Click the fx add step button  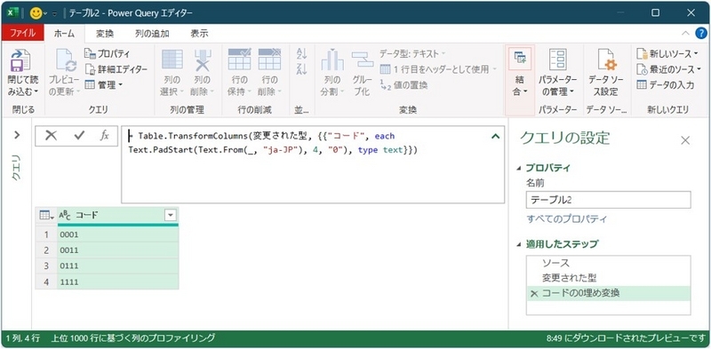tap(104, 136)
